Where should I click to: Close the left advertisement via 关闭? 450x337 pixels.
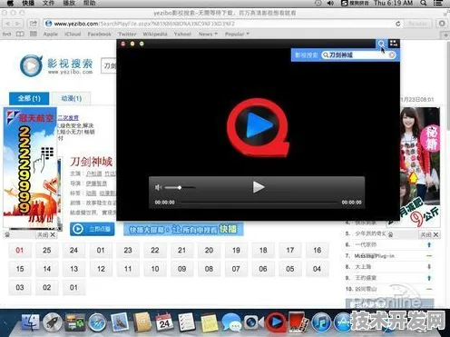46,234
